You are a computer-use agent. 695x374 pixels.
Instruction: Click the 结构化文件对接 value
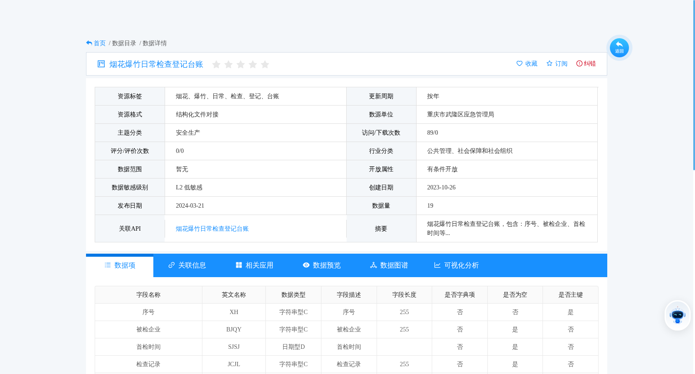(x=197, y=114)
